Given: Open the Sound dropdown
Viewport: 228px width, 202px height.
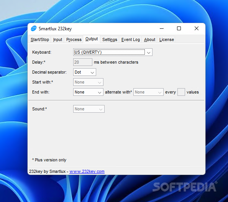Looking at the screenshot, I should tap(89, 109).
